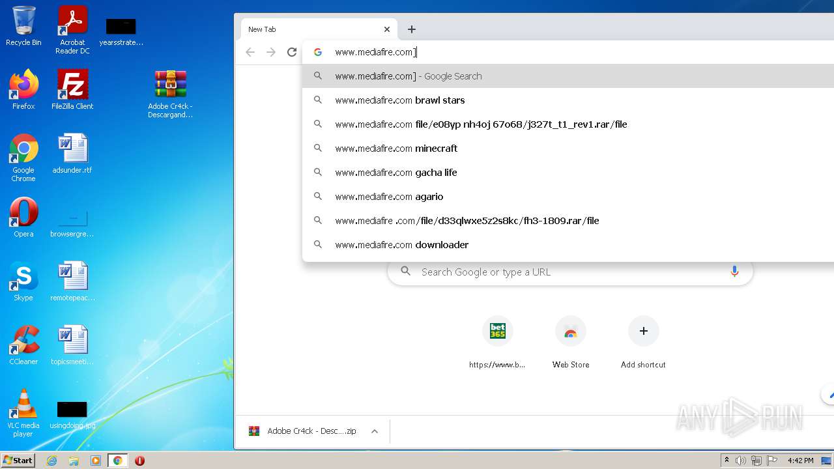834x469 pixels.
Task: Click the 4:42 PM taskbar clock
Action: [x=800, y=461]
